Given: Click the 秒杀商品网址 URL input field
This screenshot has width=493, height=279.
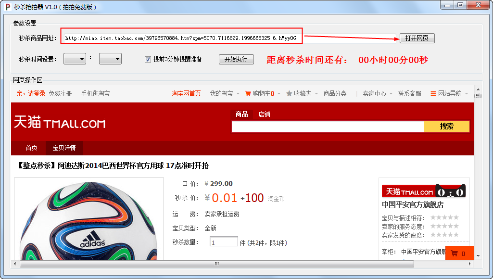Looking at the screenshot, I should coord(230,38).
